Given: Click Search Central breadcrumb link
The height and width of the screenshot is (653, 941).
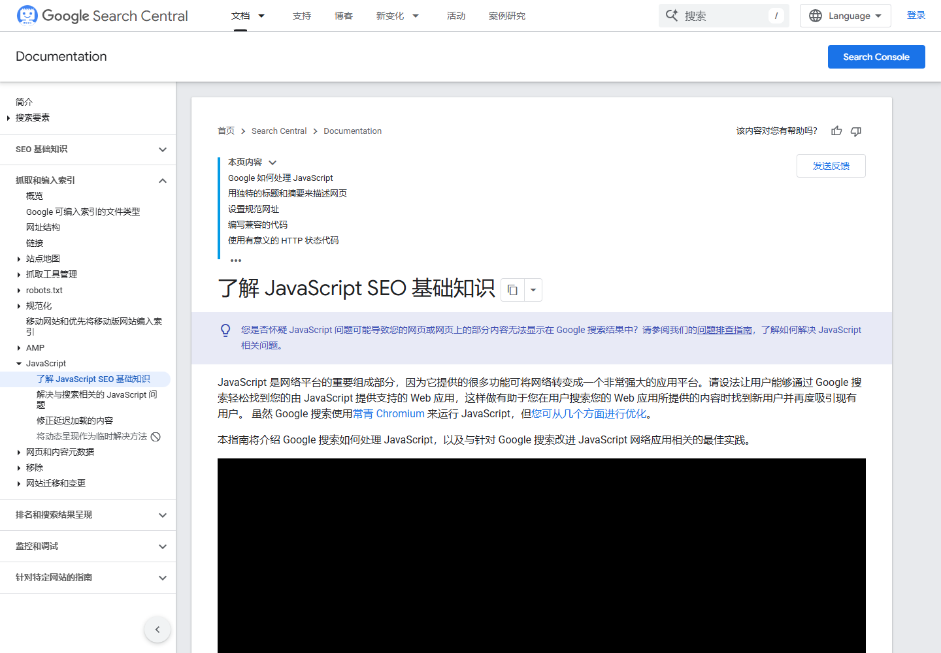Looking at the screenshot, I should (279, 131).
